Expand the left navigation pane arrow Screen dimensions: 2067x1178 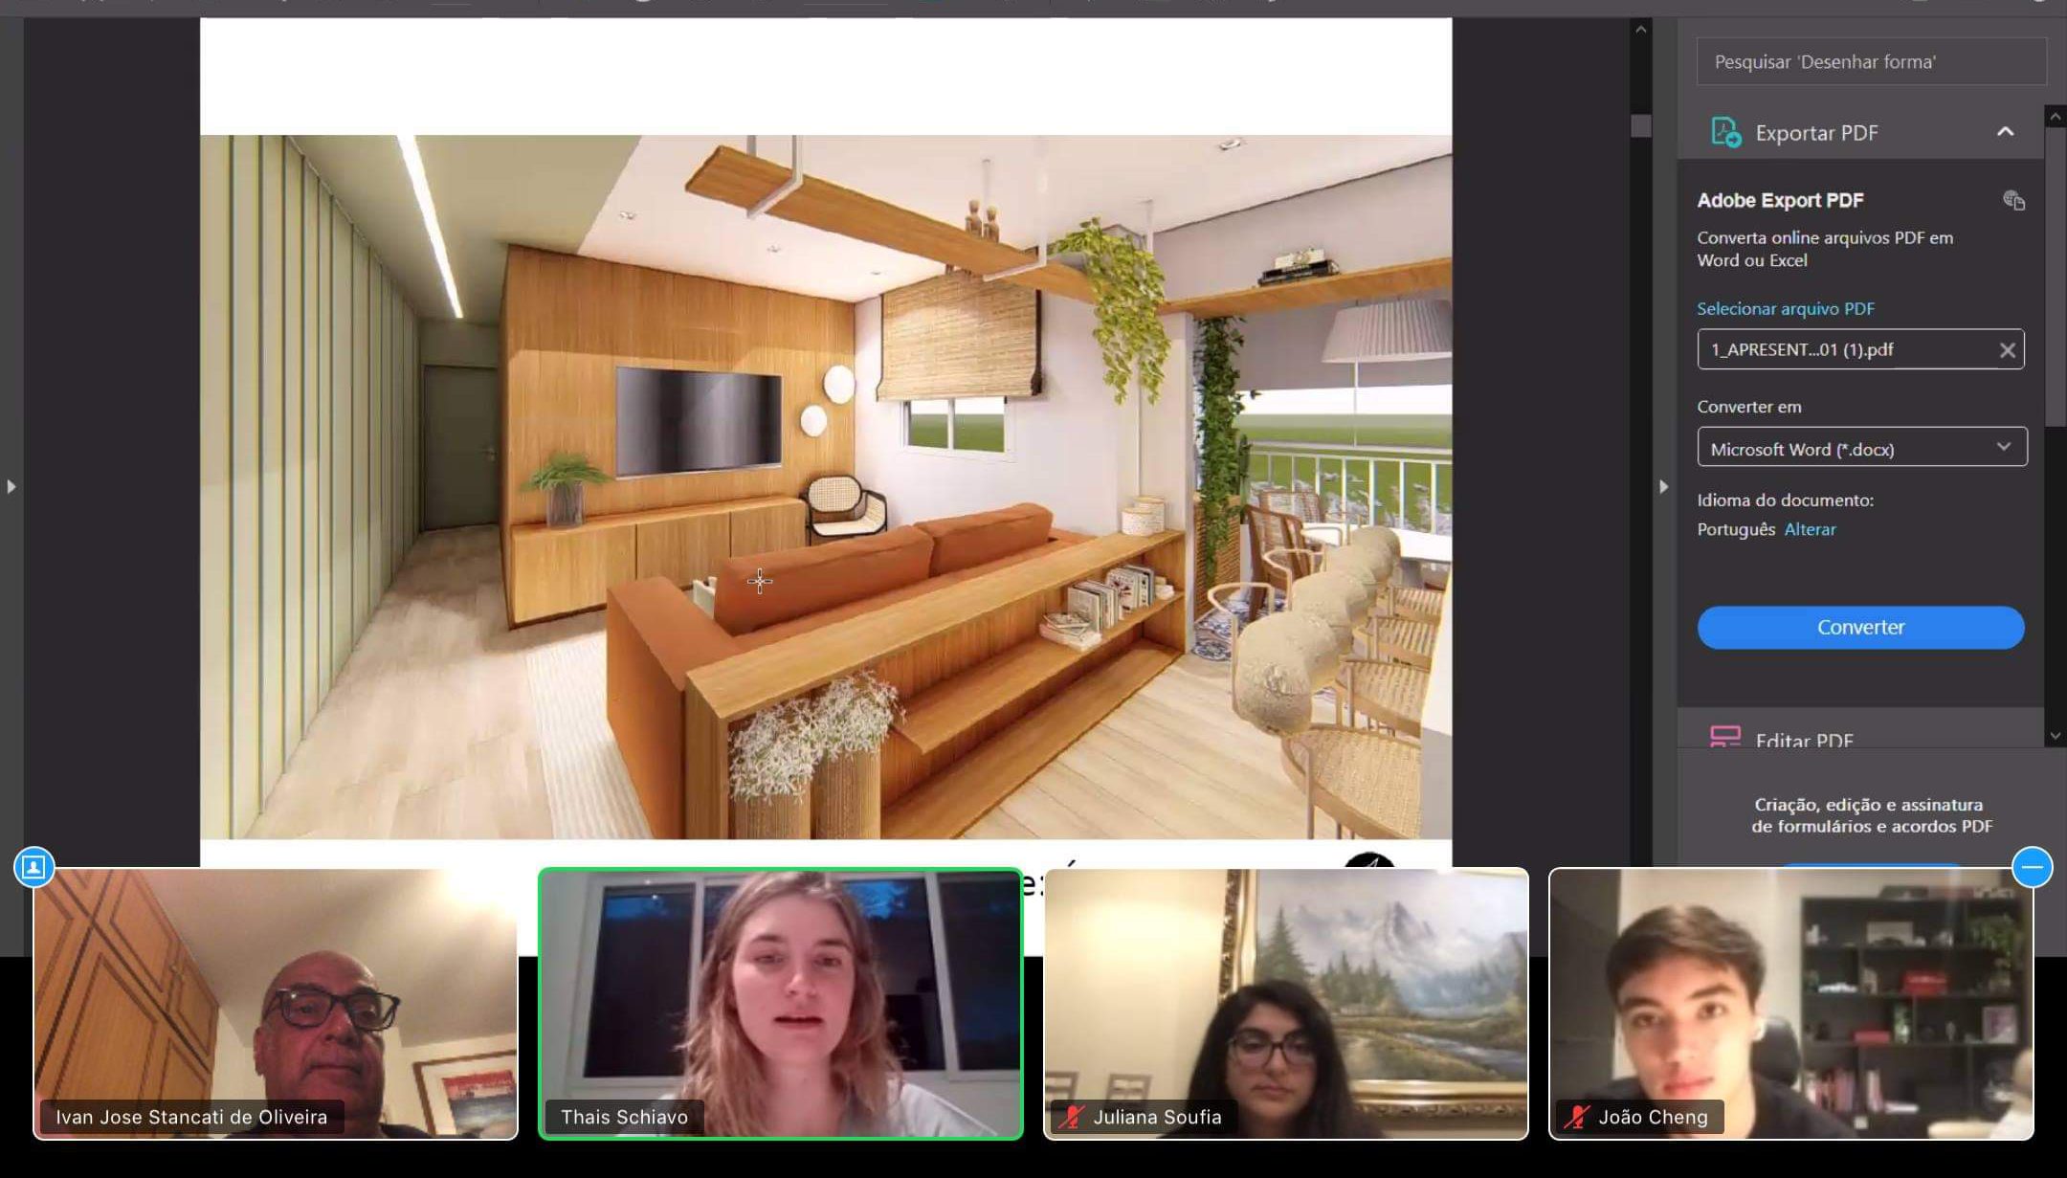[x=11, y=487]
